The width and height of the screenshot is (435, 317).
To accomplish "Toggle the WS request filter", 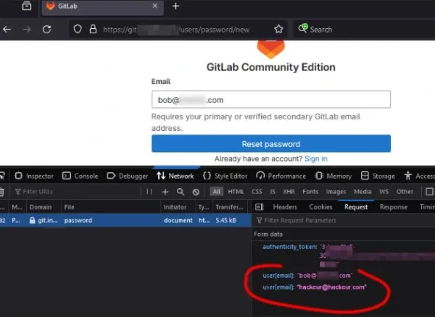I will [384, 192].
